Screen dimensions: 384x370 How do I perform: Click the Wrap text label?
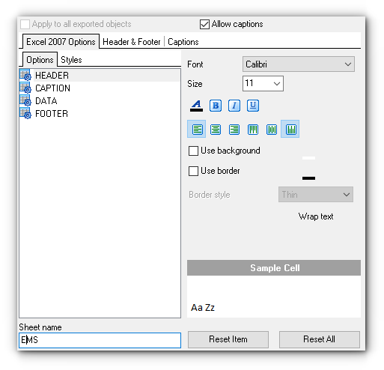[316, 216]
